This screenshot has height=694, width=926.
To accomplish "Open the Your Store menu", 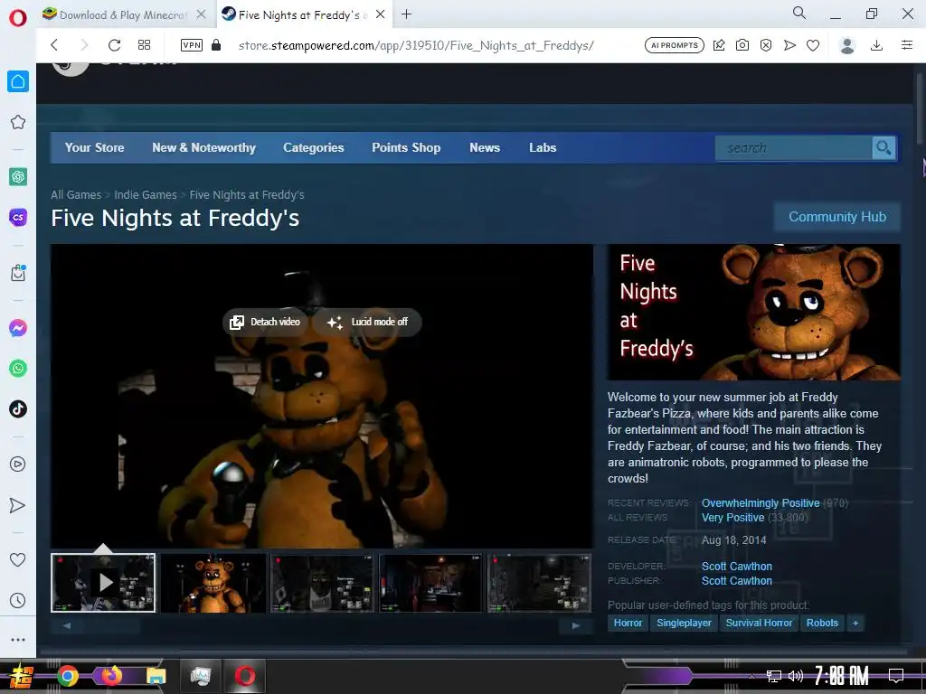I will (94, 147).
